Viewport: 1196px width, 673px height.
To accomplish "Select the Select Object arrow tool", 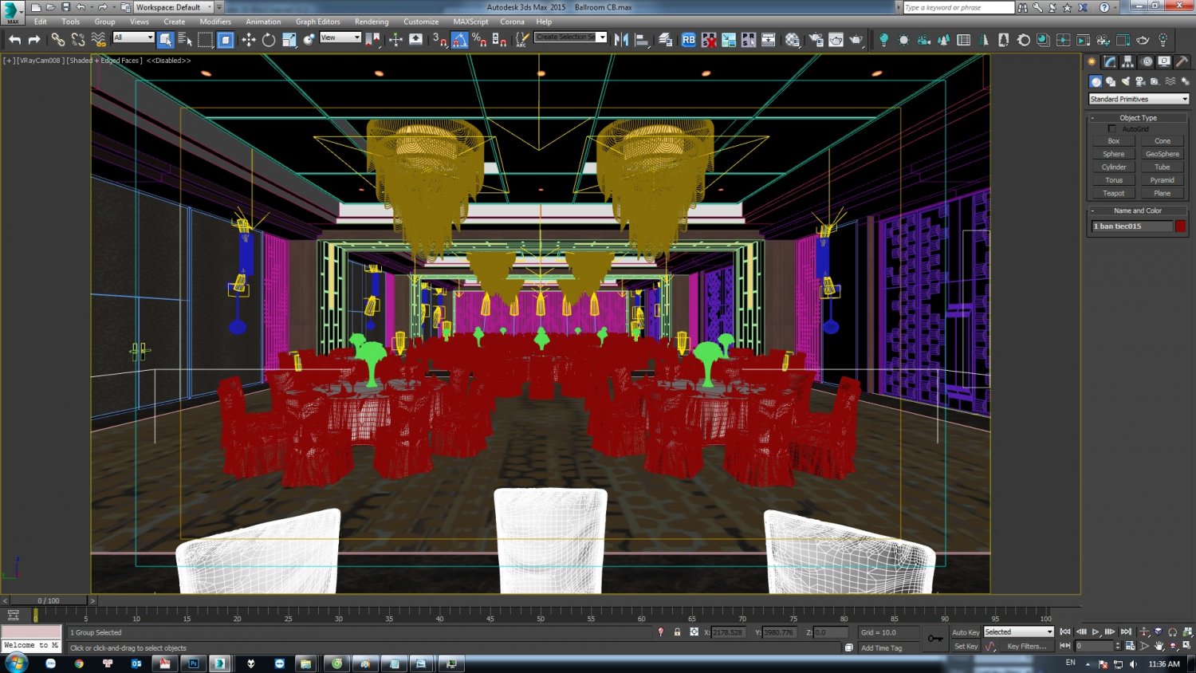I will (x=166, y=39).
